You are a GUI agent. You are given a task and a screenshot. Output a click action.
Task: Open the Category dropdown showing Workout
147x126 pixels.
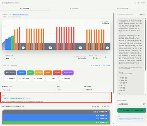[x=97, y=90]
